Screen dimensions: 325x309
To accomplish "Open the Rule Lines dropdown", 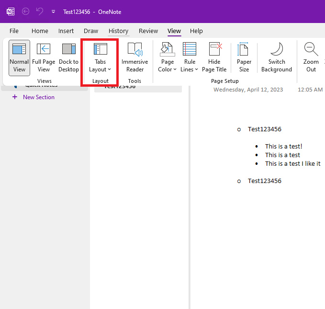I will pos(190,58).
